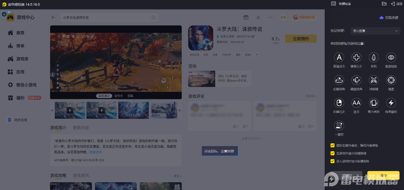Click the magnifier search icon
This screenshot has height=190, width=404.
click(x=153, y=18)
